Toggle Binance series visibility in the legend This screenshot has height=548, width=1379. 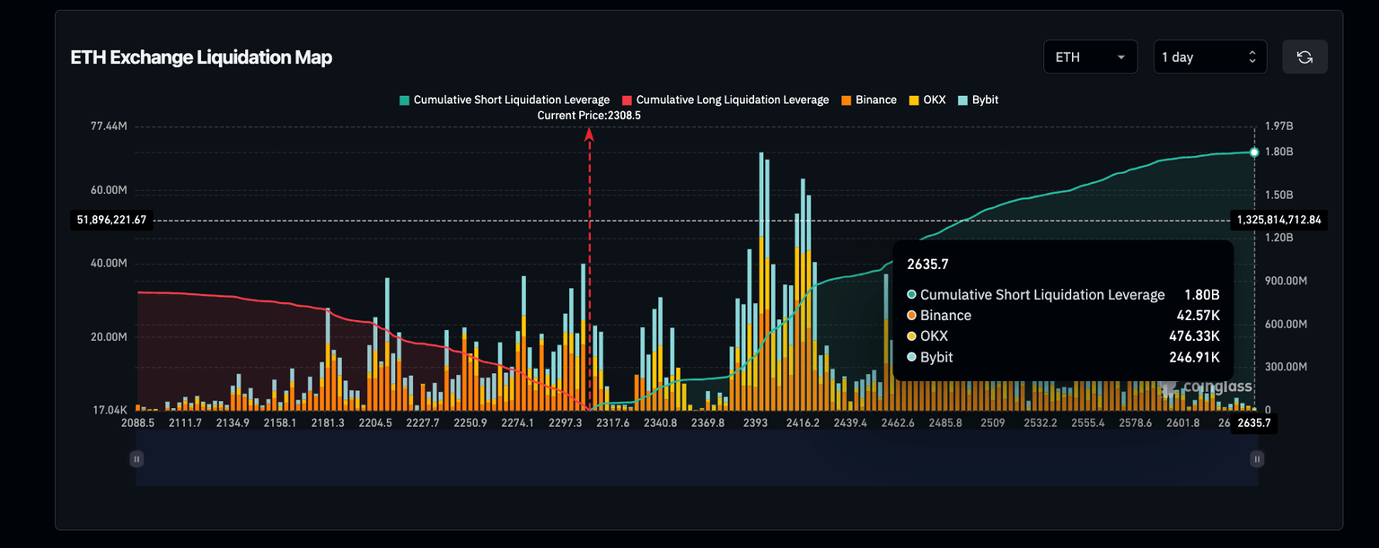point(869,100)
